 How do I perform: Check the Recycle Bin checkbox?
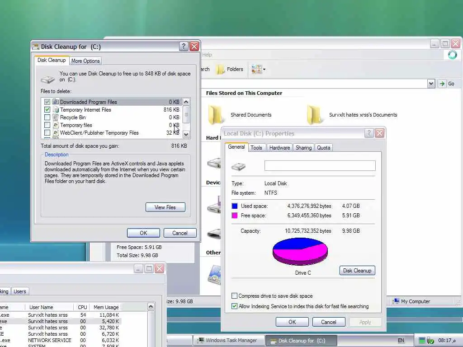pyautogui.click(x=47, y=117)
